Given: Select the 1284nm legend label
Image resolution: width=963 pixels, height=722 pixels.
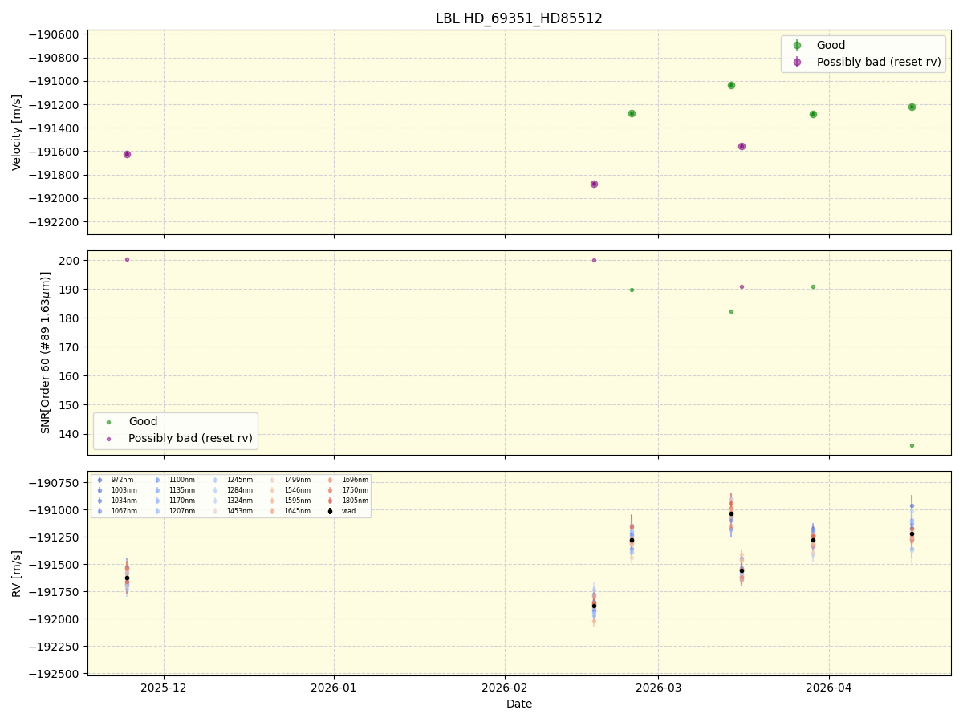Looking at the screenshot, I should click(239, 490).
